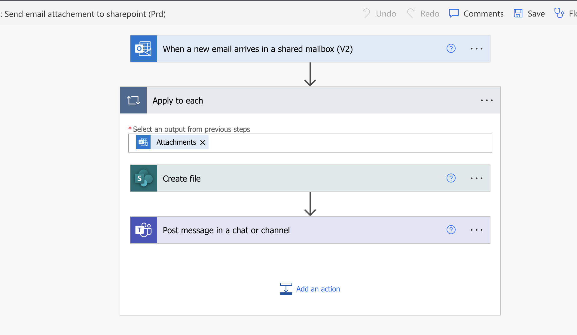The width and height of the screenshot is (577, 335).
Task: Open Post message ellipsis menu
Action: point(476,230)
